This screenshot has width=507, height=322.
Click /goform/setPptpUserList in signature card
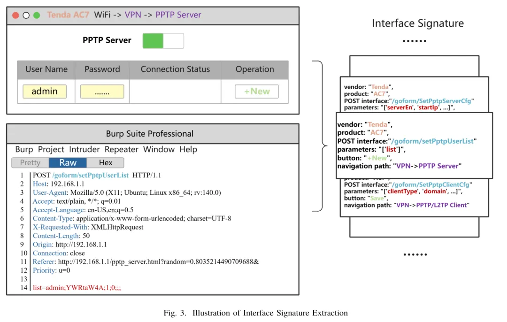(432, 141)
